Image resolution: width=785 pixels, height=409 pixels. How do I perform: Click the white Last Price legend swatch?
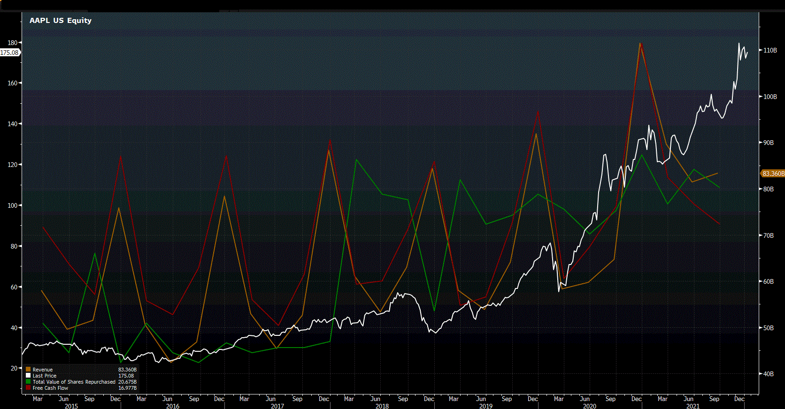(28, 376)
